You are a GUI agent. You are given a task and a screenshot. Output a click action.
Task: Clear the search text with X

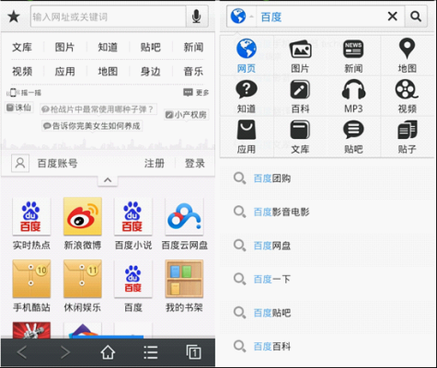tap(393, 17)
